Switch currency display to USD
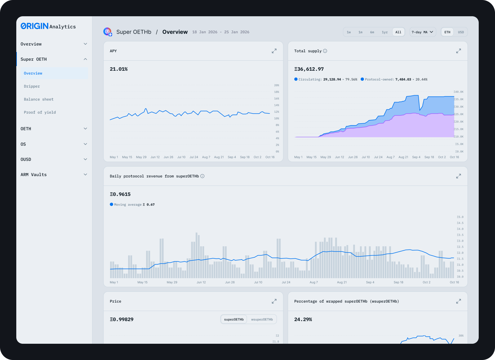The width and height of the screenshot is (495, 360). tap(461, 32)
